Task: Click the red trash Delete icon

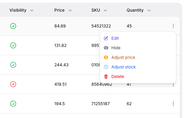Action: 106,76
